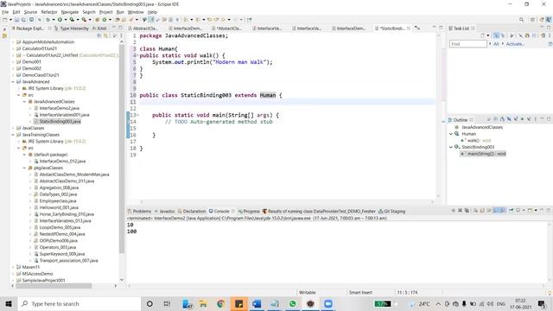Open File Explorer from the Windows taskbar
Image resolution: width=553 pixels, height=311 pixels.
[x=203, y=303]
